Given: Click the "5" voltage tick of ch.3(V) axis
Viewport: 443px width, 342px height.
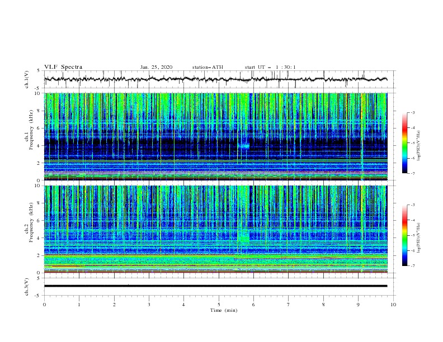Looking at the screenshot, I should 39,278.
